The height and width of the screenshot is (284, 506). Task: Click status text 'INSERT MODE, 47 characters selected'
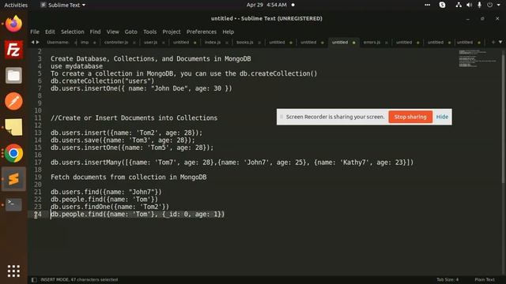[x=79, y=279]
